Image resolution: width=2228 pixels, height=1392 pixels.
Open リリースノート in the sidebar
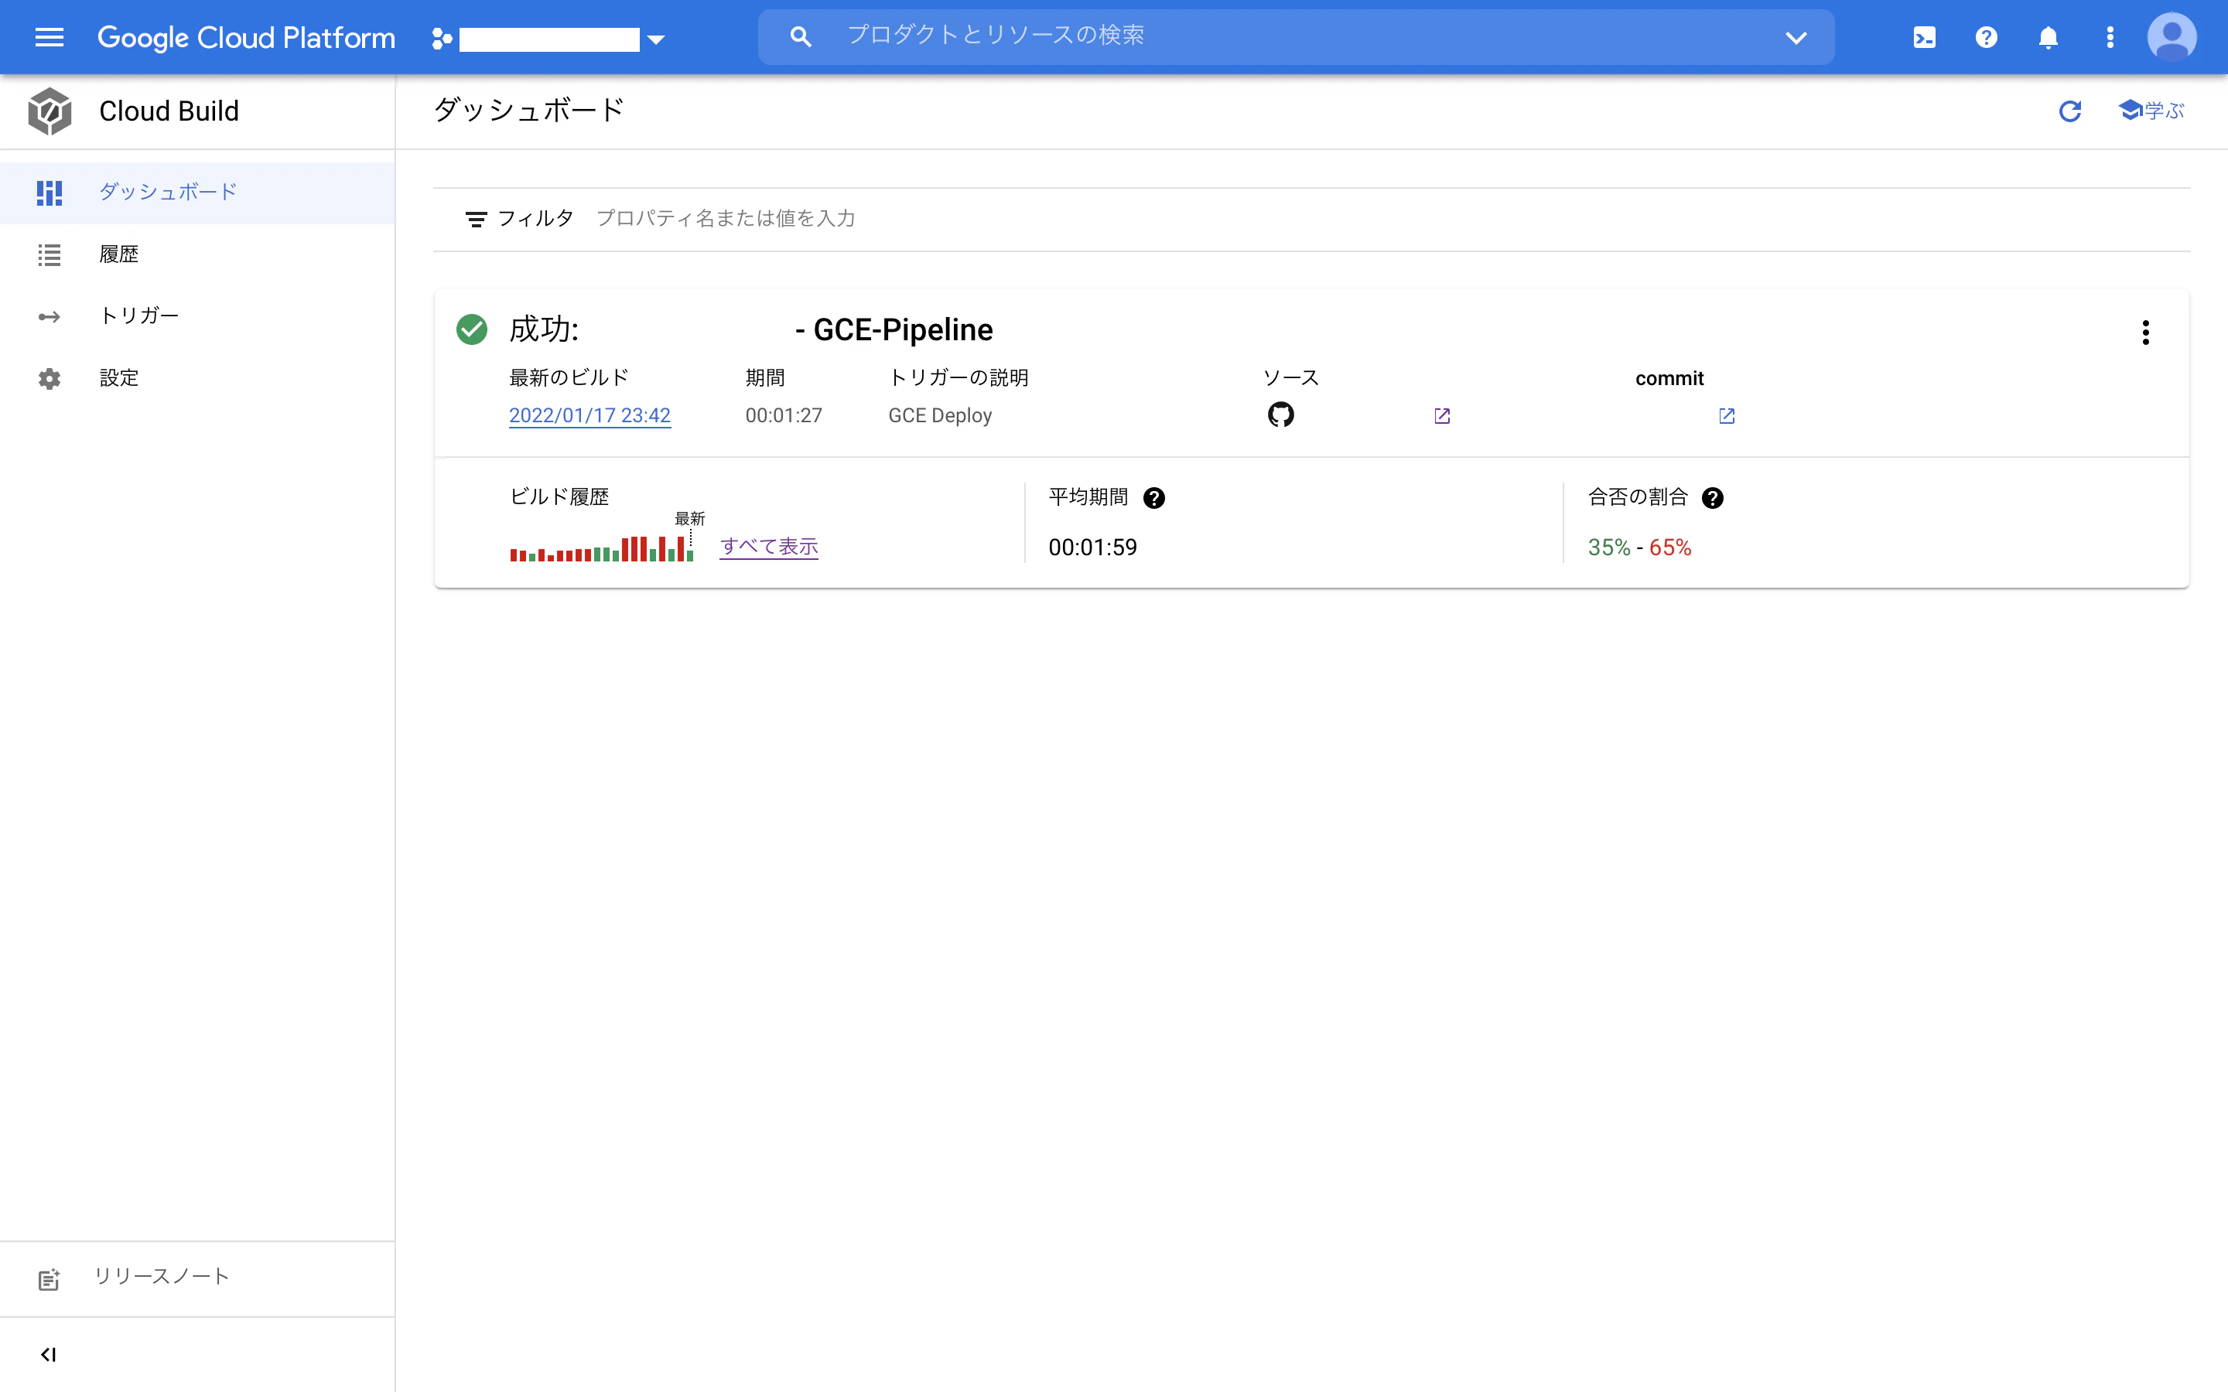click(197, 1278)
